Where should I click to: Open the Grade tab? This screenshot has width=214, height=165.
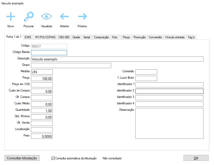(76, 37)
